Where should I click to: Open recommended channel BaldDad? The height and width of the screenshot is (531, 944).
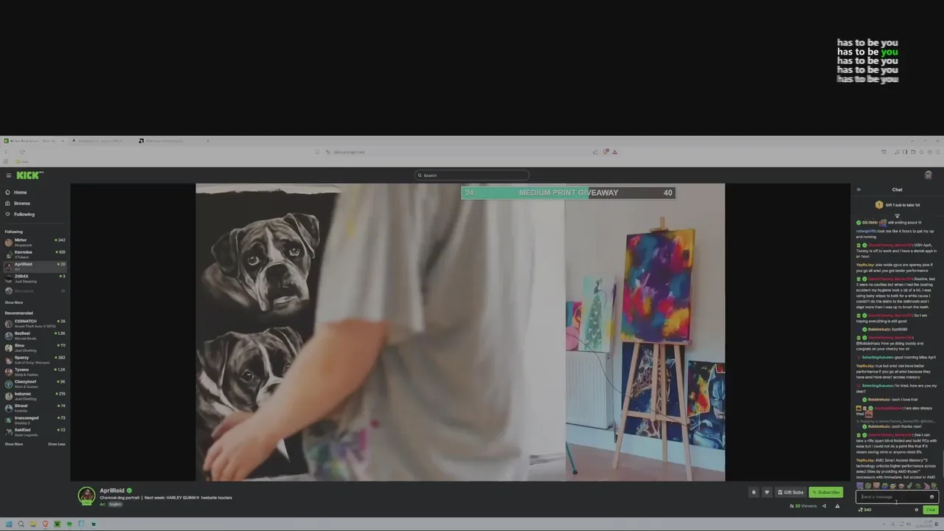35,431
